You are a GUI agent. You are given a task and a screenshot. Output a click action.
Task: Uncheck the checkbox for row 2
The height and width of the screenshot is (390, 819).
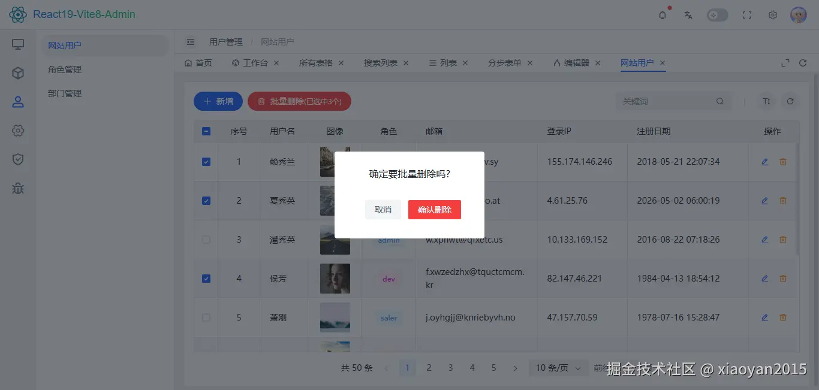[206, 201]
